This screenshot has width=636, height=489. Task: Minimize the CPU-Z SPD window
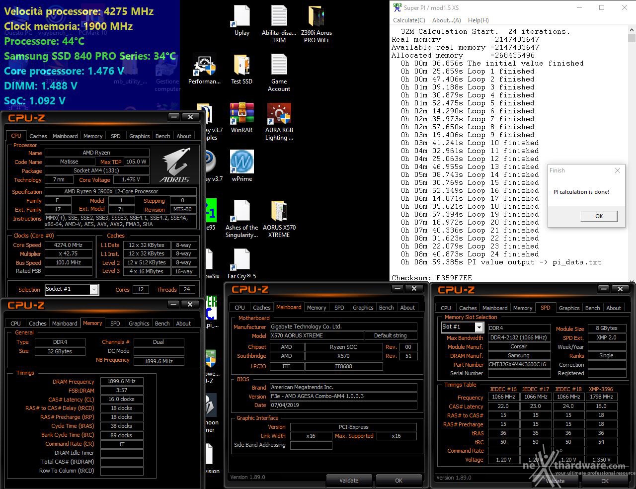coord(604,289)
